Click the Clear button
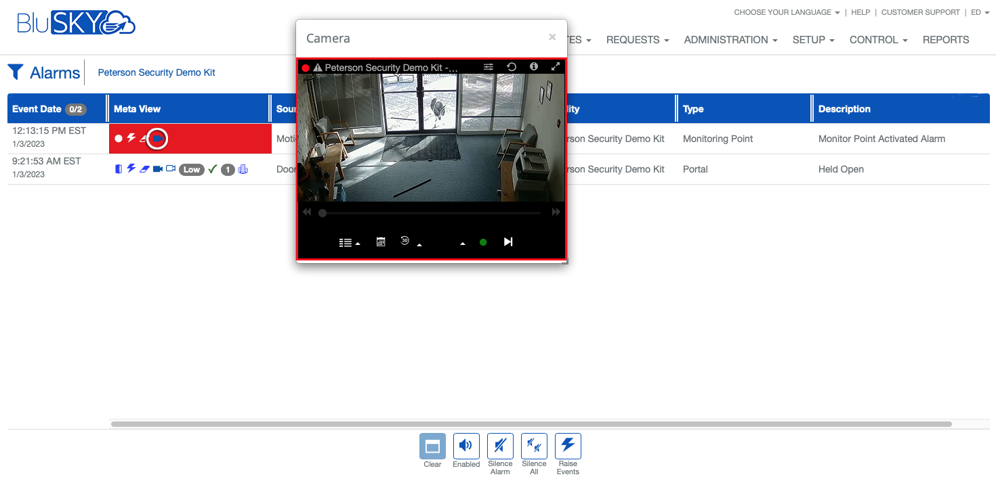The image size is (996, 481). click(432, 446)
